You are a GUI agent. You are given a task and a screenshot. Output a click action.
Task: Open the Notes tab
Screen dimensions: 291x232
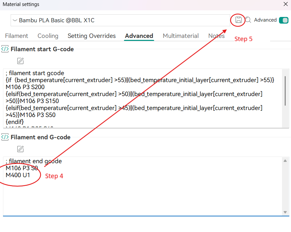point(216,36)
